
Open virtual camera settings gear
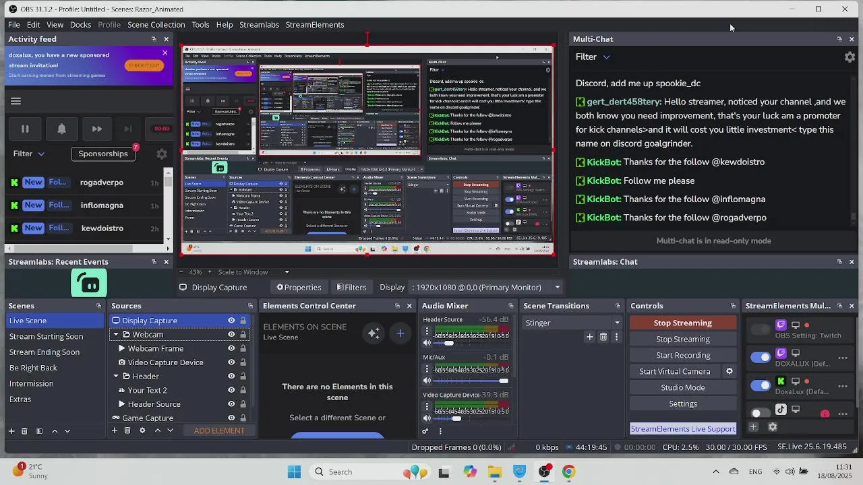pyautogui.click(x=729, y=372)
